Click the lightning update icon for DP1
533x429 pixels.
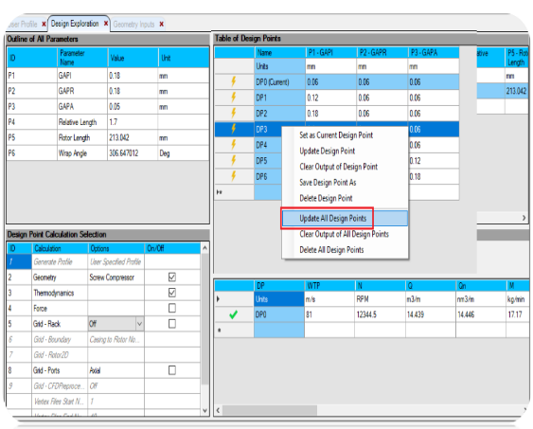coord(234,98)
